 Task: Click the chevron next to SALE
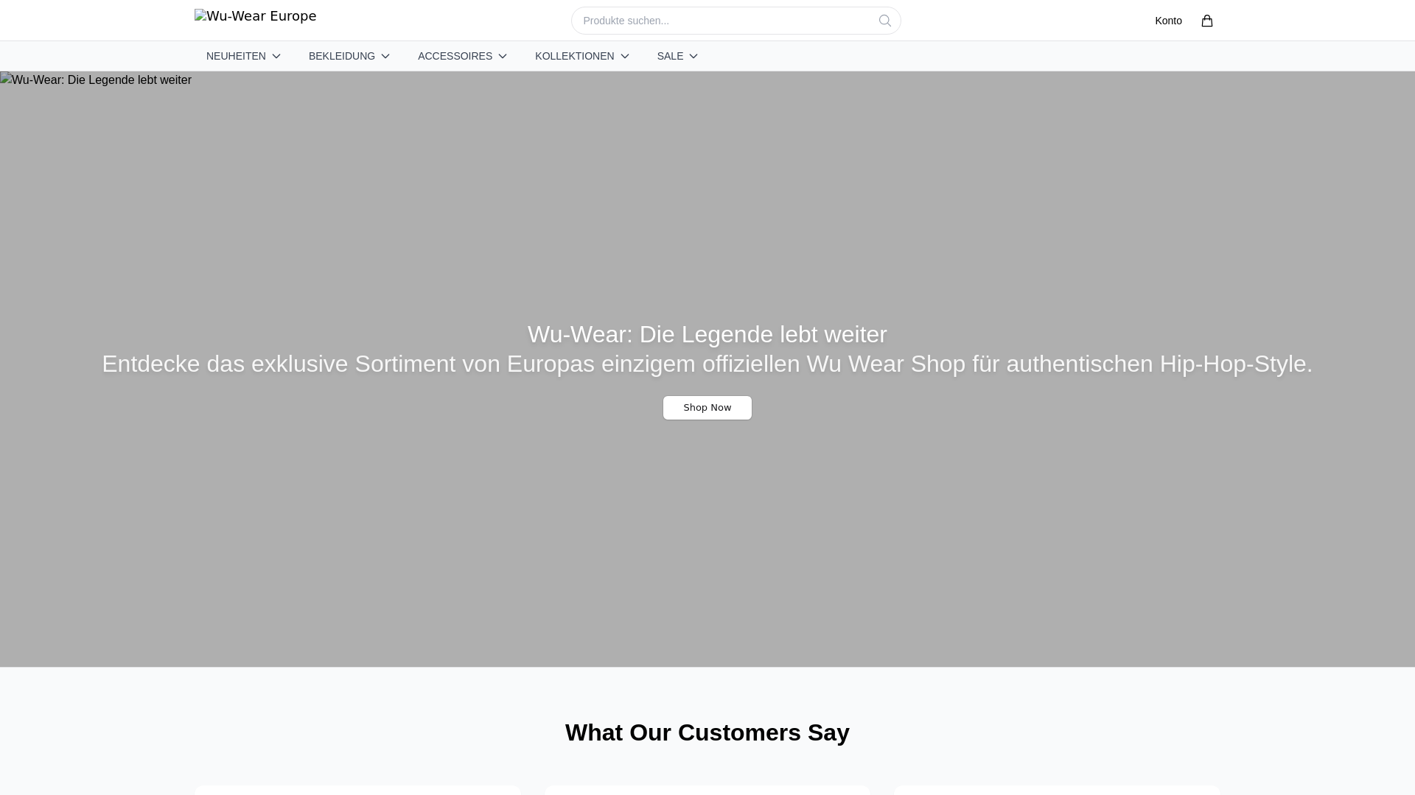[x=693, y=56]
